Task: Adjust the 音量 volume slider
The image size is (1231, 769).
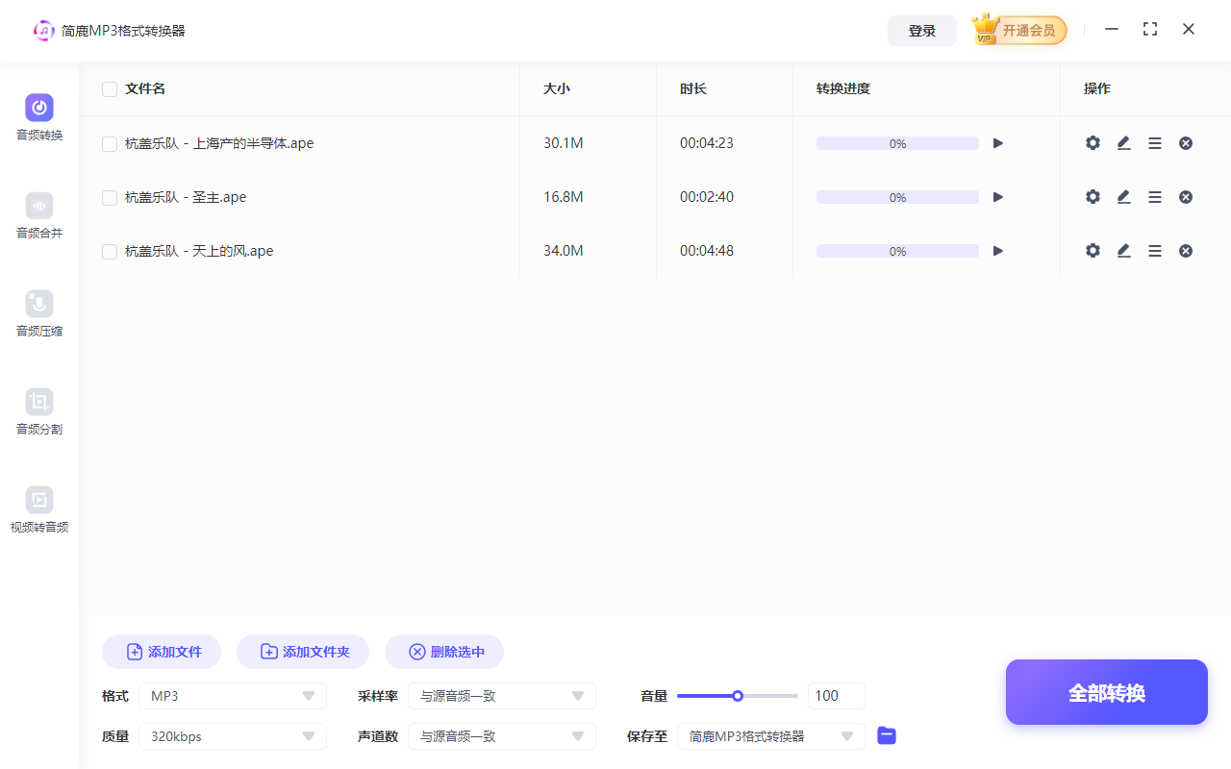Action: point(738,695)
